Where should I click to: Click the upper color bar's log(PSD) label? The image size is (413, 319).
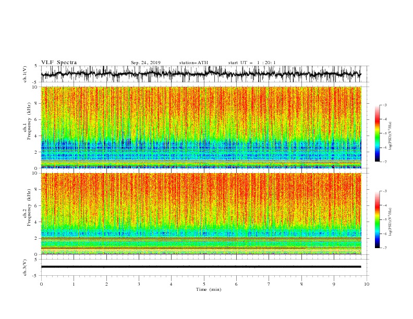(x=390, y=136)
